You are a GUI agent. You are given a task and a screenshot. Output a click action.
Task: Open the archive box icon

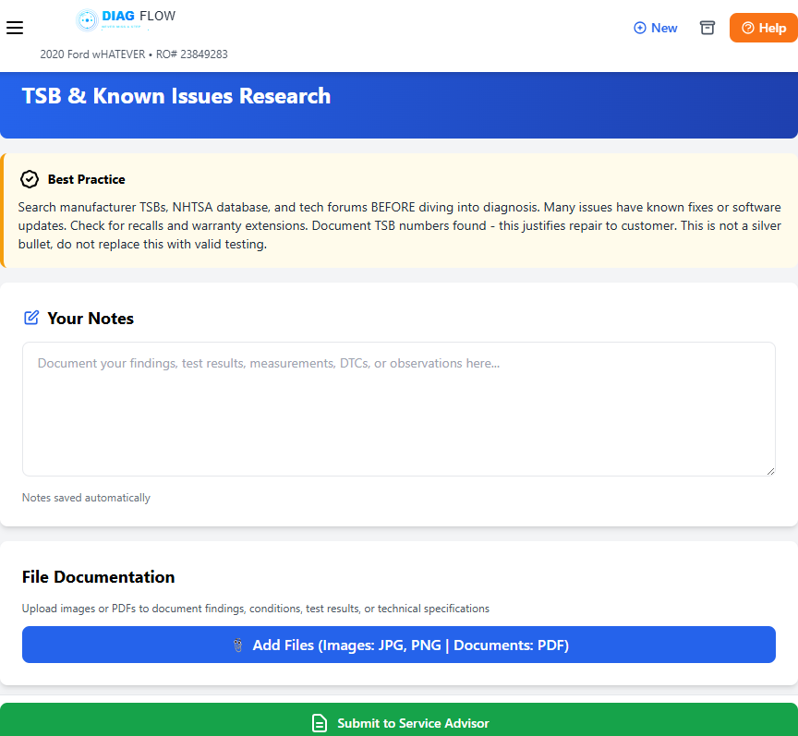(707, 28)
